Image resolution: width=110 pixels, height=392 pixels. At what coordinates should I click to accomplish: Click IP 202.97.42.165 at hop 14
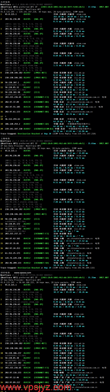[x=12, y=238]
